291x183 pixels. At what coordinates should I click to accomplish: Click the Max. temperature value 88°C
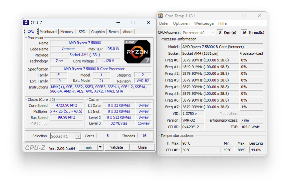click(x=242, y=150)
